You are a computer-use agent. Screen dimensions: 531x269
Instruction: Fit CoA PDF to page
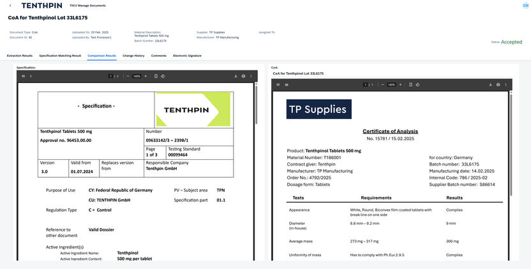(410, 85)
